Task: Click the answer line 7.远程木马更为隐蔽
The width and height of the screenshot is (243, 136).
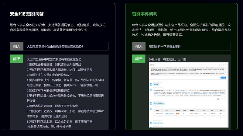Action: [52, 106]
